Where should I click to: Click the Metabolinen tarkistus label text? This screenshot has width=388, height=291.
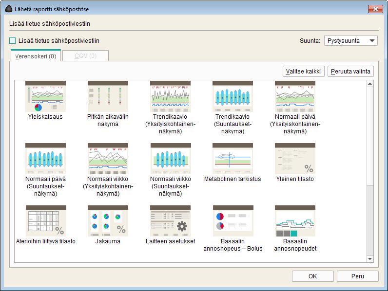click(x=233, y=179)
